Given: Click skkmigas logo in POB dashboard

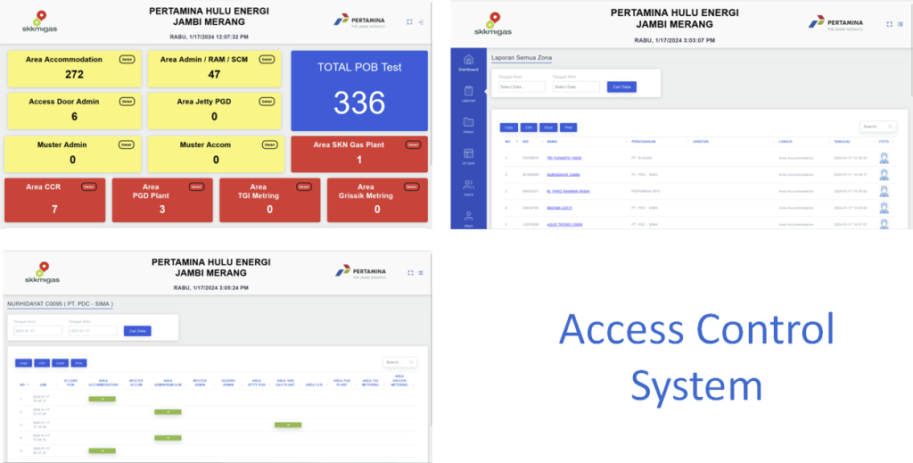Looking at the screenshot, I should coord(39,21).
